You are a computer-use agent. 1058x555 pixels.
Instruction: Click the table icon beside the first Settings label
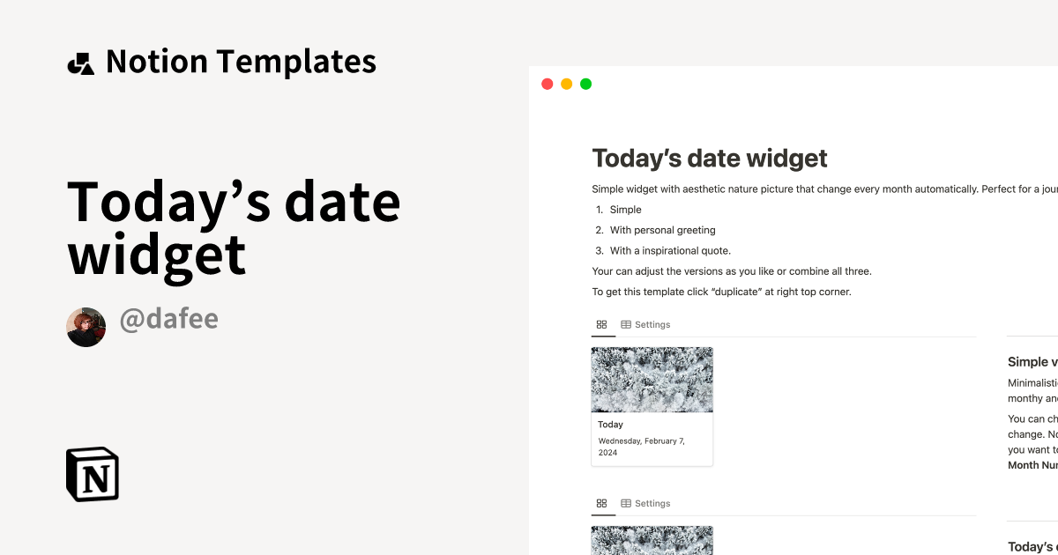tap(627, 324)
